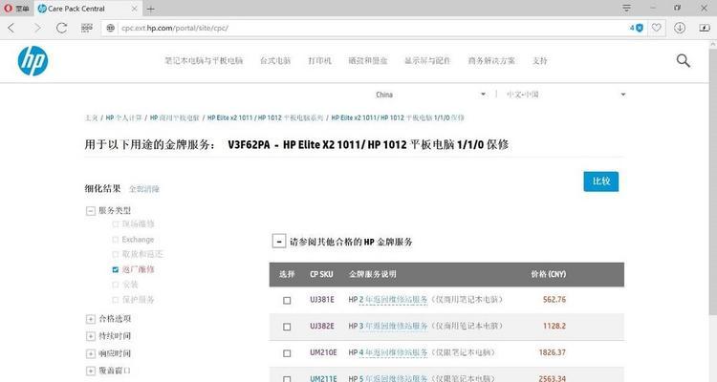The image size is (717, 382).
Task: Click the UJ381E SKU cell
Action: pos(322,299)
